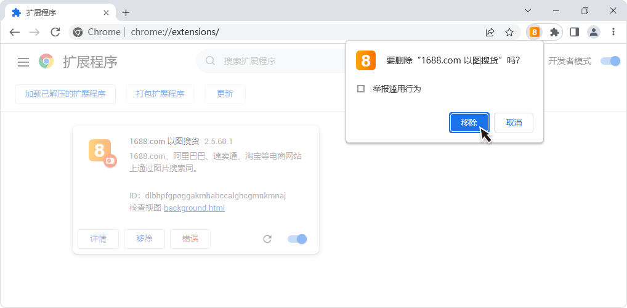Screen dimensions: 627x308
Task: Click the 搜索扩展程序 search field
Action: (x=272, y=61)
